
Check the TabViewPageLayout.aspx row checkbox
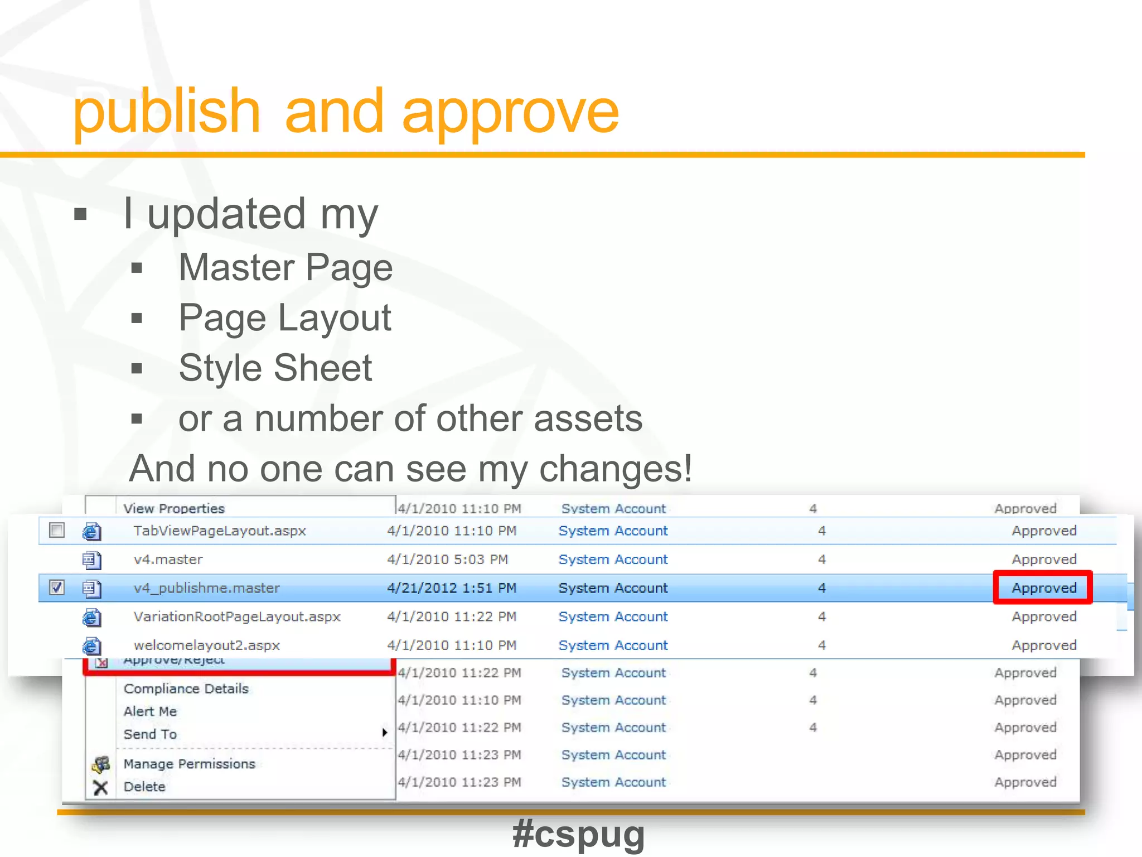[57, 530]
